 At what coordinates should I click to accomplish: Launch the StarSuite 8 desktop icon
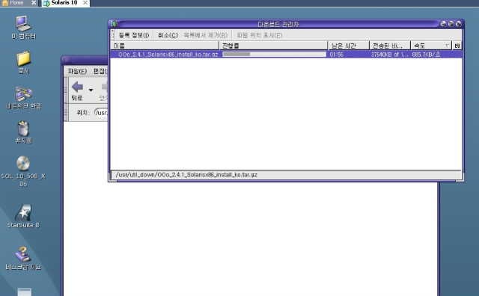[x=23, y=212]
